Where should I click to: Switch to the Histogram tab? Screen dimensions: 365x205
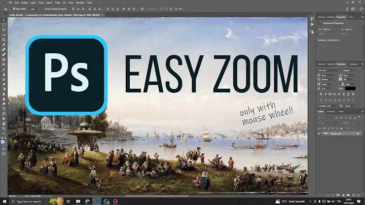(x=321, y=17)
